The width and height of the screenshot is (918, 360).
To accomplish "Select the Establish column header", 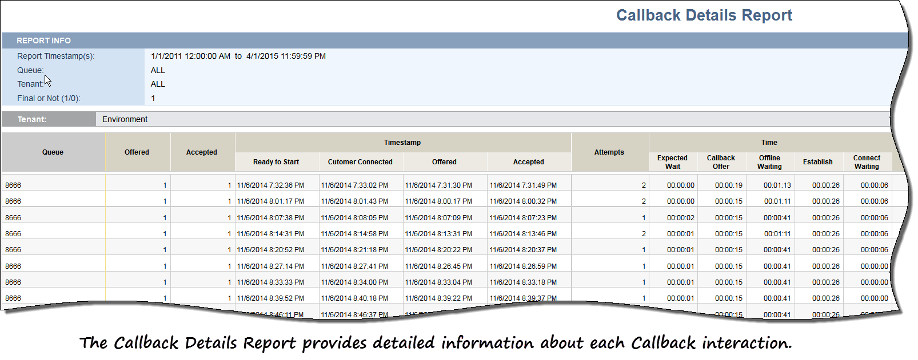I will click(817, 162).
